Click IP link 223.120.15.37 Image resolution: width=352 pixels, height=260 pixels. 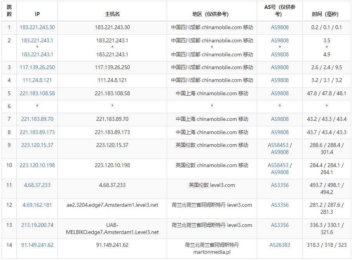tap(37, 145)
